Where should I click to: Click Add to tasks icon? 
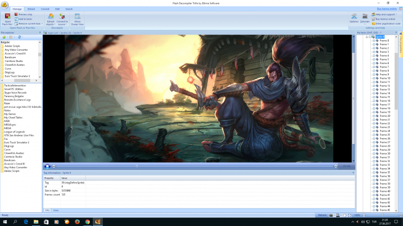click(x=16, y=19)
